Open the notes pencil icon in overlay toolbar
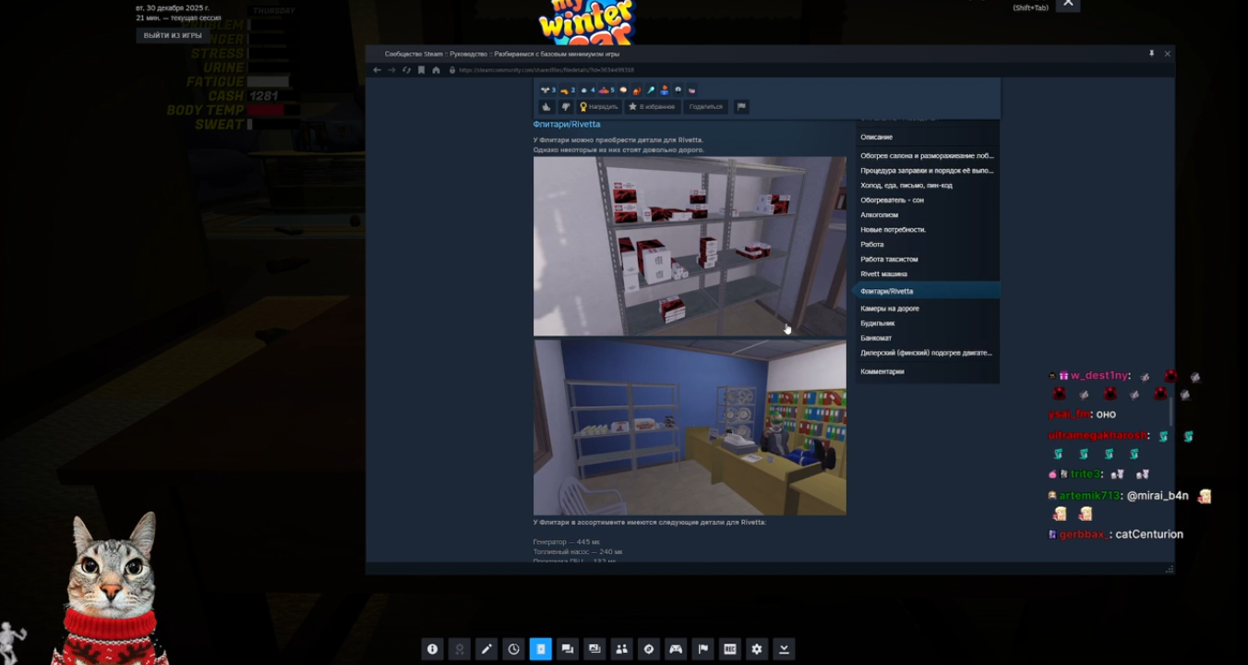This screenshot has width=1248, height=665. click(x=486, y=649)
